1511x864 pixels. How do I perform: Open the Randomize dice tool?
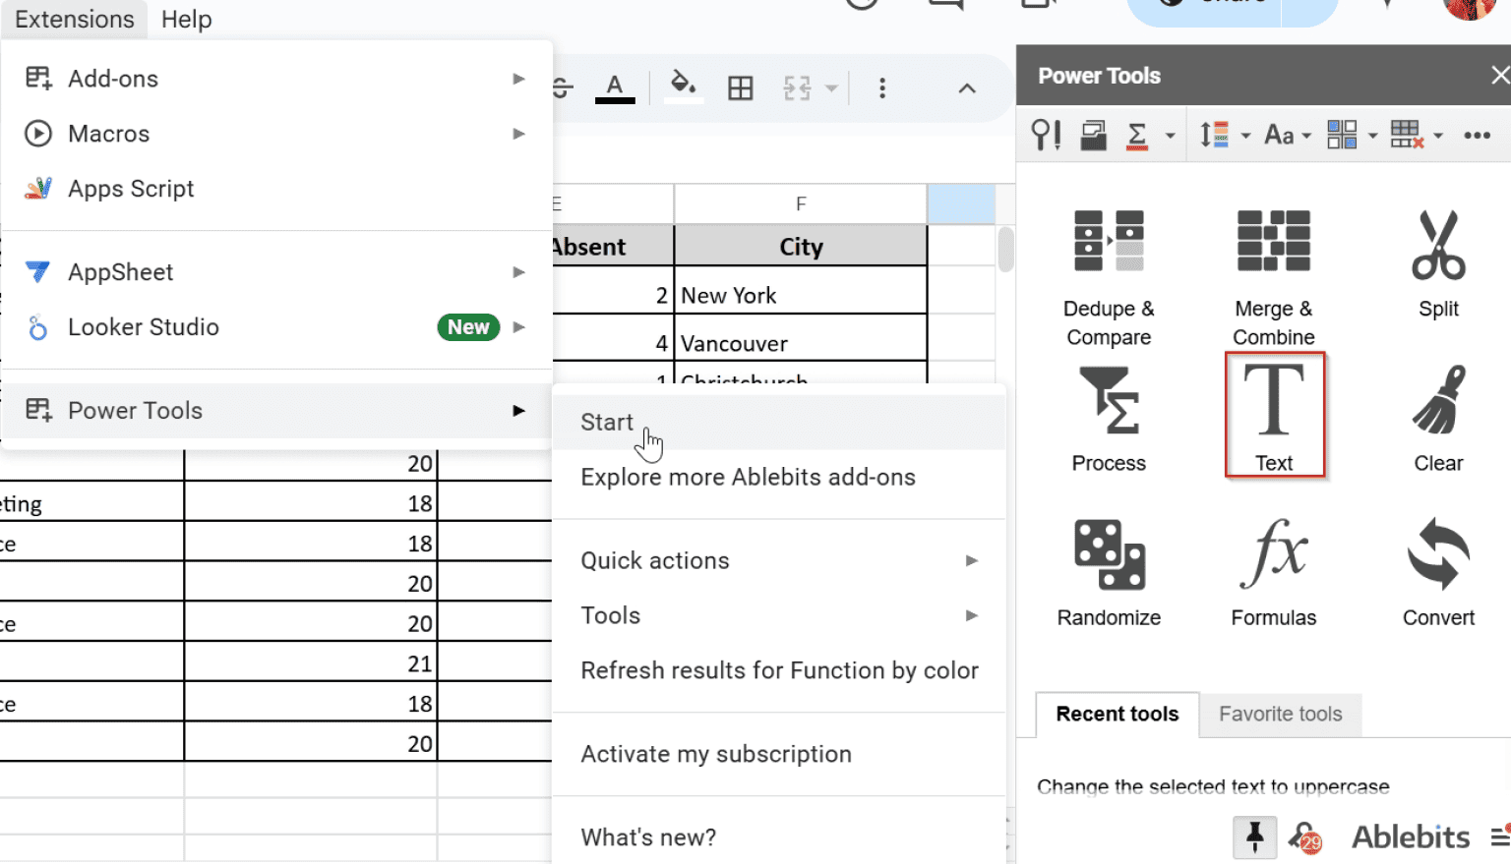1109,572
